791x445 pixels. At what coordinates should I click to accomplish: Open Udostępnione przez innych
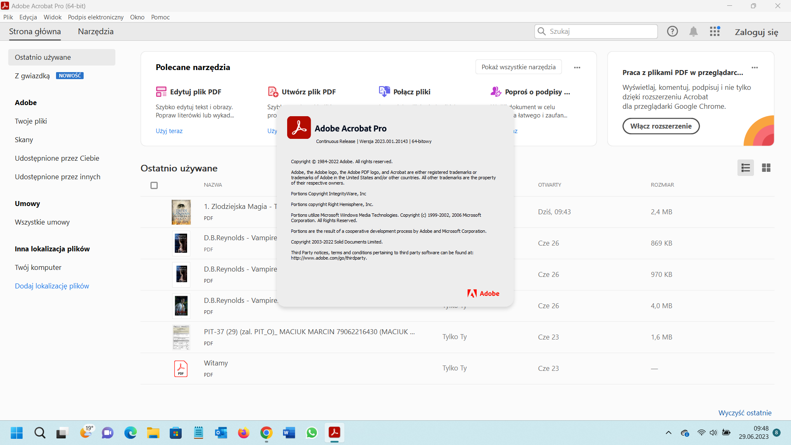tap(58, 177)
